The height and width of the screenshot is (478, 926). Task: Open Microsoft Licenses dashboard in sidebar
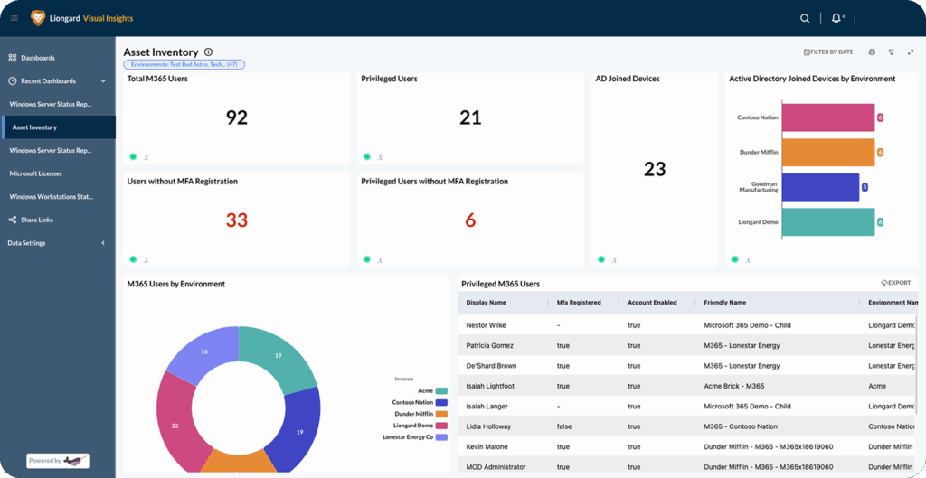pos(36,173)
